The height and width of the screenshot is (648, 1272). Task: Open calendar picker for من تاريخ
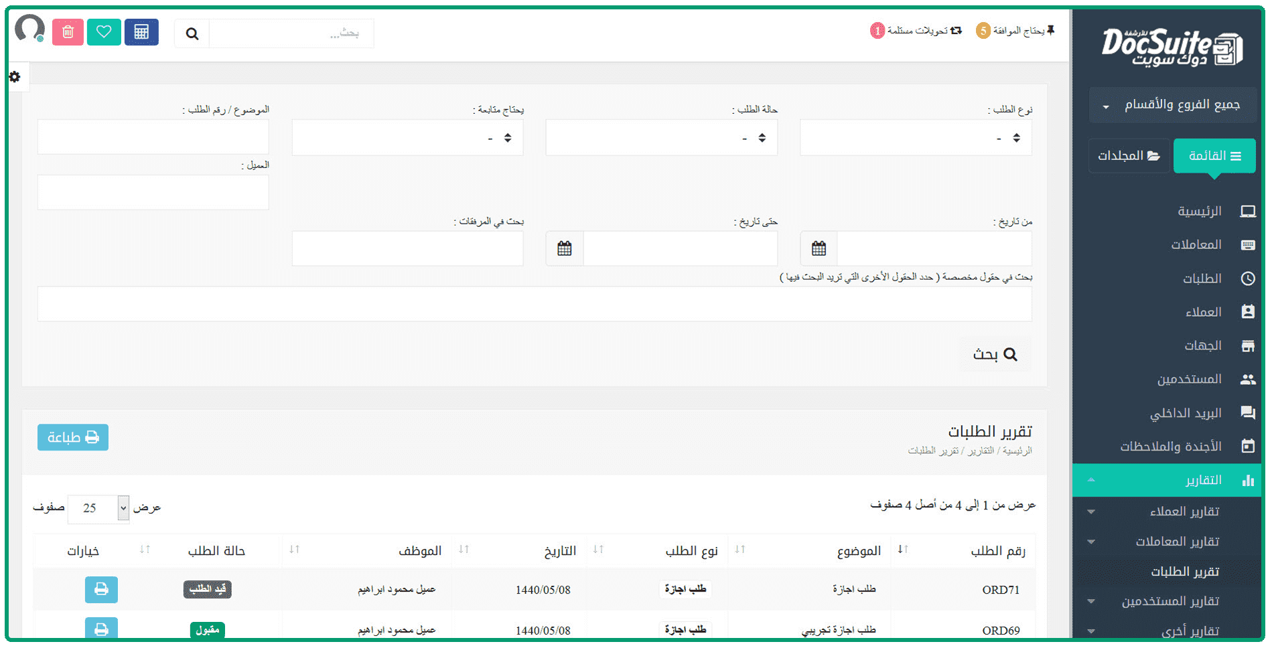pos(819,248)
